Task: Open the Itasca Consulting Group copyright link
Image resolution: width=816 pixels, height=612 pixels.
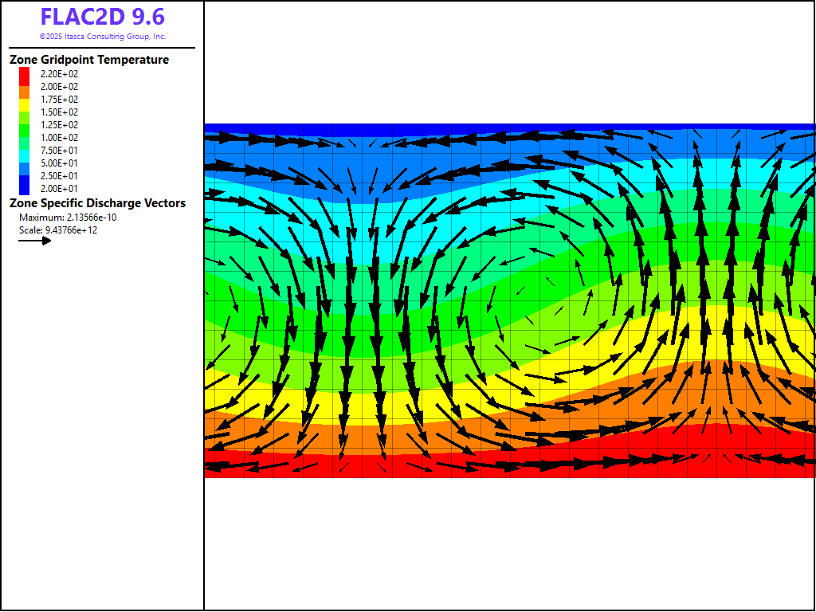Action: coord(102,37)
